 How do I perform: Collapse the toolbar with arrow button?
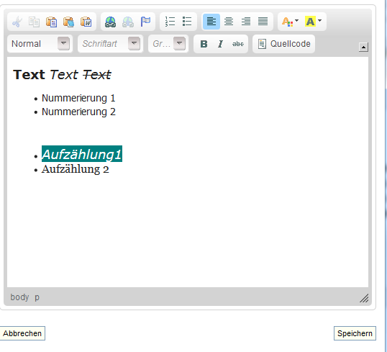tap(363, 47)
